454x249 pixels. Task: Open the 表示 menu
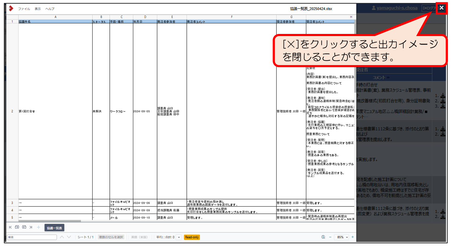tap(38, 9)
